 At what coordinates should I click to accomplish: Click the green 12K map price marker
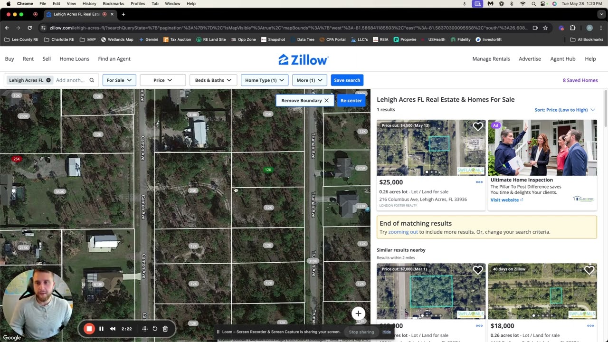click(268, 170)
